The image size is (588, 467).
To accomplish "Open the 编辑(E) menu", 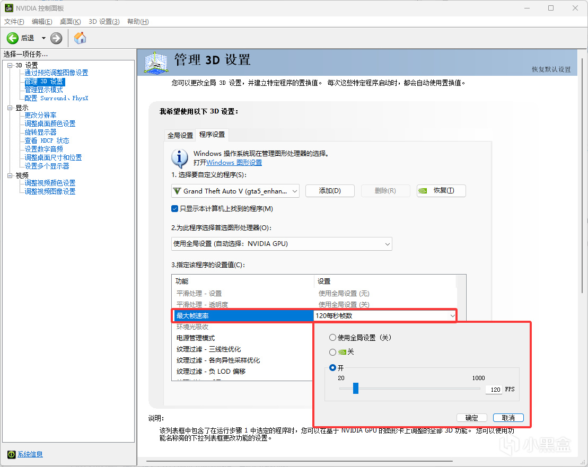I will click(x=42, y=21).
